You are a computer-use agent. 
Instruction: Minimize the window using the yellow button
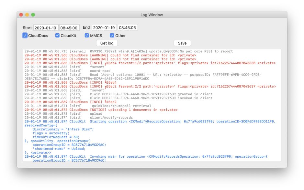coord(27,15)
